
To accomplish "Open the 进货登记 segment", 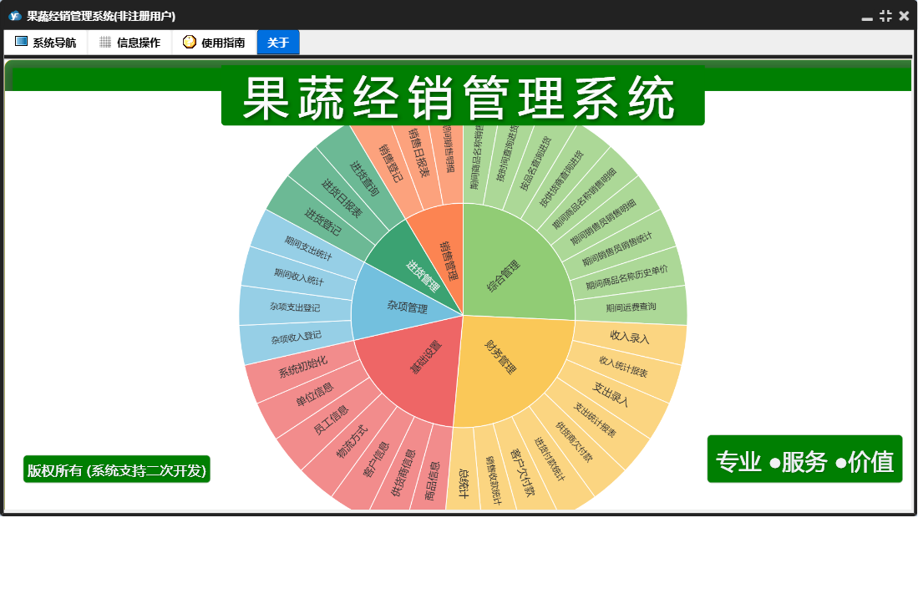I will (x=321, y=222).
